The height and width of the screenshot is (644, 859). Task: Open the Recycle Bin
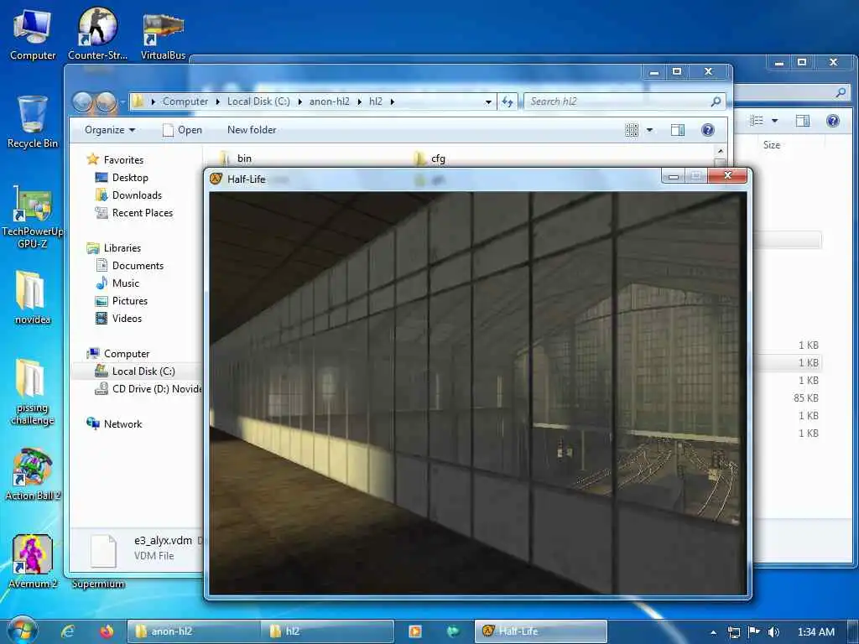click(x=33, y=122)
